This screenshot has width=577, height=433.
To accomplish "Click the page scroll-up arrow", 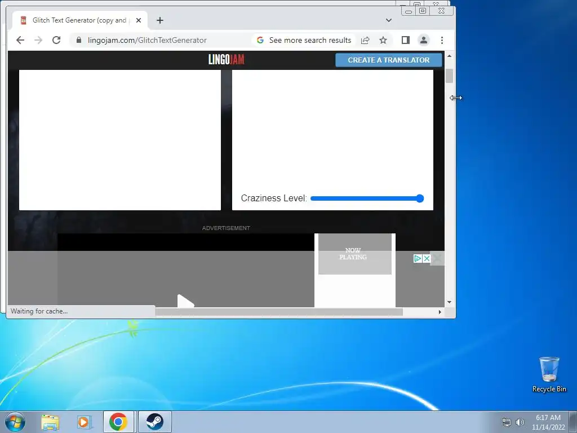I will pos(449,56).
